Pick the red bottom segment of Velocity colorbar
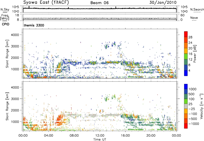The height and width of the screenshot is (141, 204). pos(186,126)
